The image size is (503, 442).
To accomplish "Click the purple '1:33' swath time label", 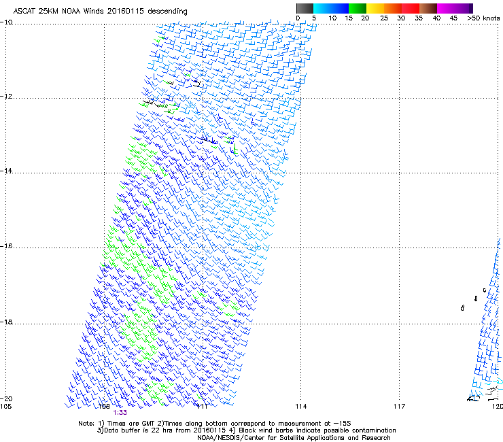I will click(120, 413).
